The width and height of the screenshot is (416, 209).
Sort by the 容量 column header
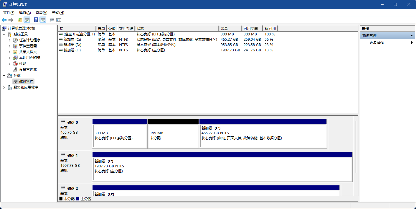[230, 28]
